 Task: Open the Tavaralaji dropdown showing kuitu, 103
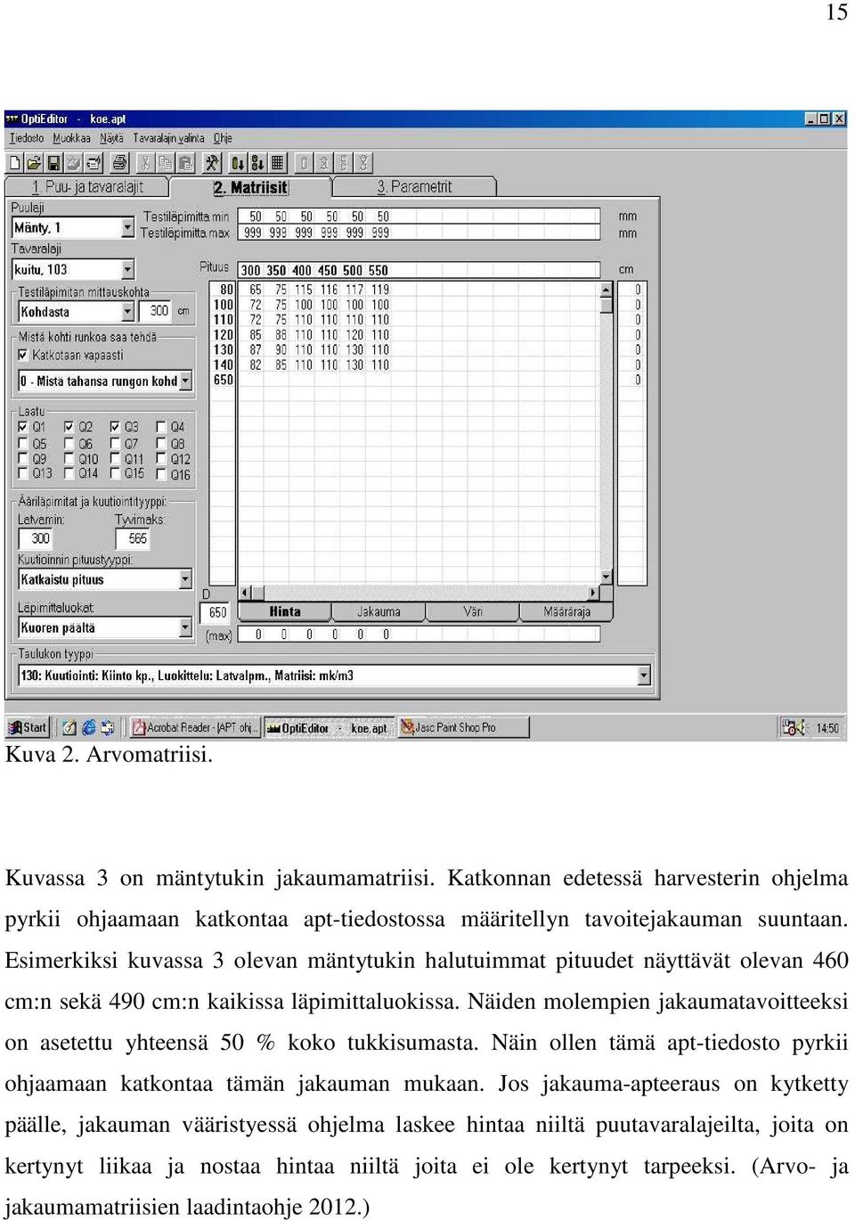coord(127,269)
